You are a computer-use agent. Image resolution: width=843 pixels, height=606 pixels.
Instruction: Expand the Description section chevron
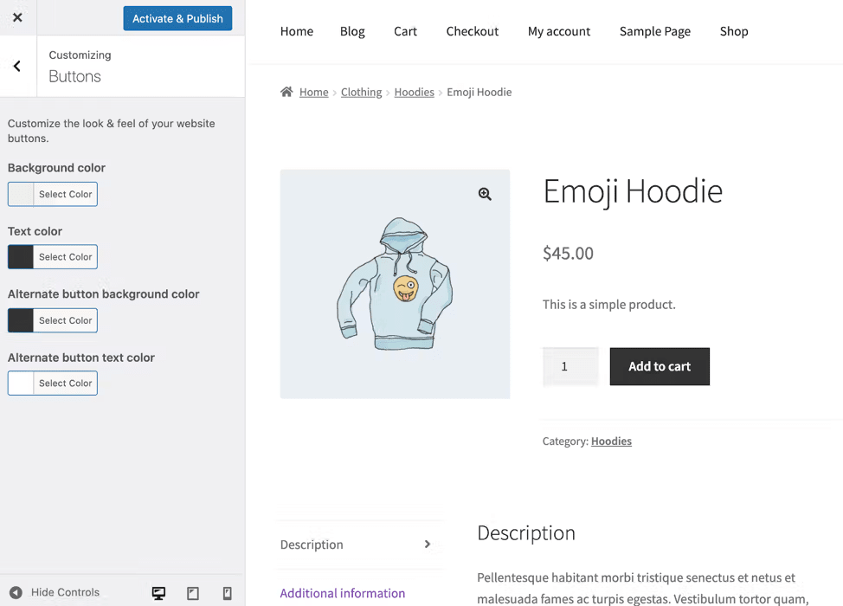click(x=426, y=544)
